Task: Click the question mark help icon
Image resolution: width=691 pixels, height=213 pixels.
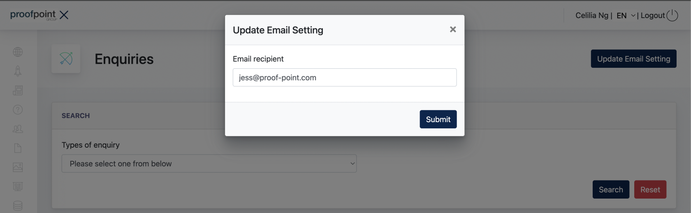Action: [x=18, y=109]
